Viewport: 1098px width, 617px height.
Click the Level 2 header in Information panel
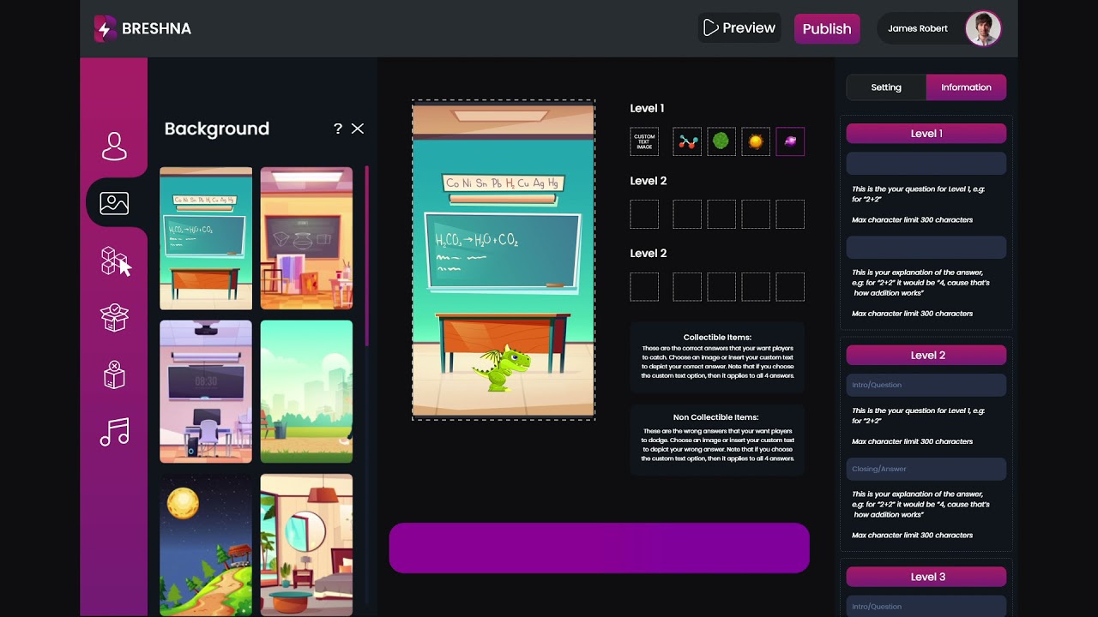(926, 355)
